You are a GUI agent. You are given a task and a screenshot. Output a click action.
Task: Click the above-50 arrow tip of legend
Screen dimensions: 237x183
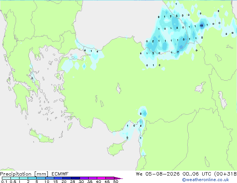(x=118, y=178)
